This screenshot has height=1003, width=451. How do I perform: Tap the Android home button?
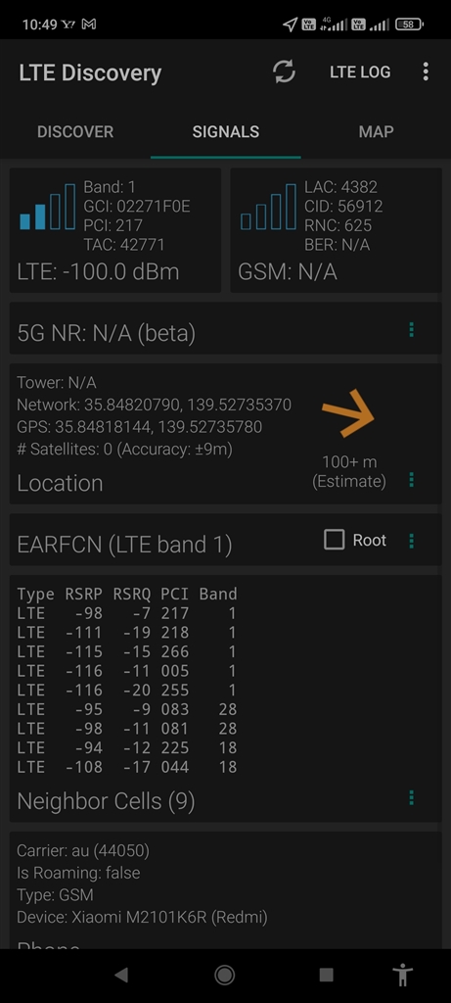(x=225, y=975)
